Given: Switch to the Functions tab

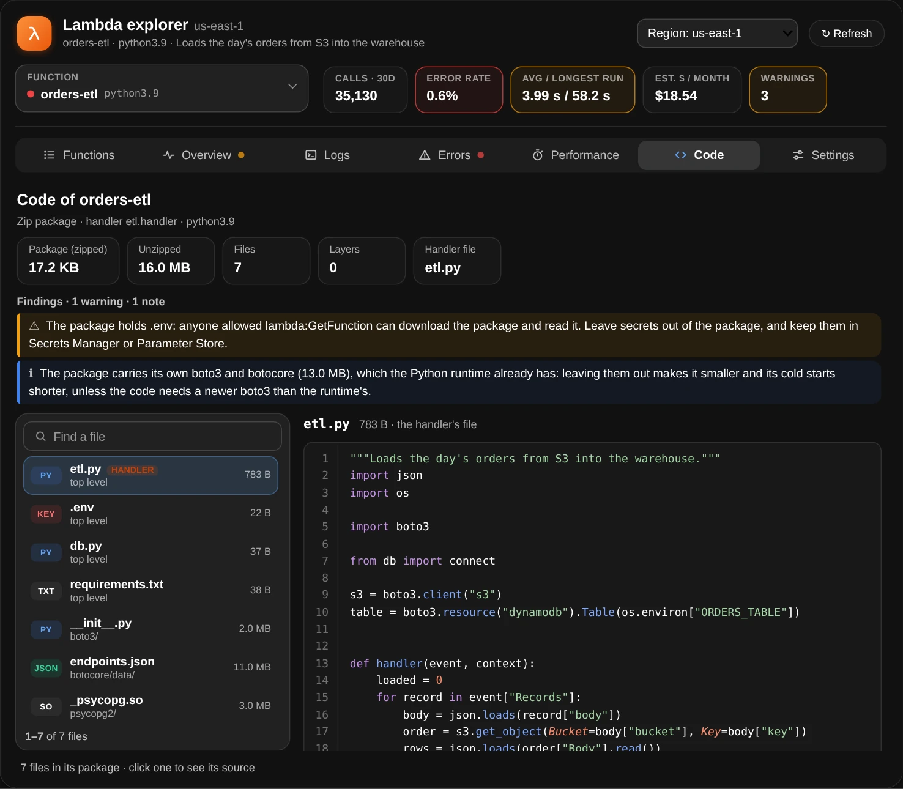Looking at the screenshot, I should (79, 155).
